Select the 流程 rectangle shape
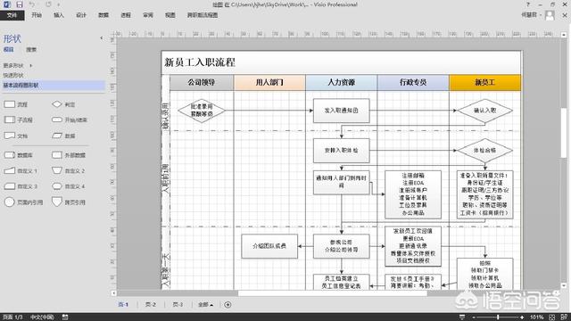571x321 pixels. pos(16,104)
